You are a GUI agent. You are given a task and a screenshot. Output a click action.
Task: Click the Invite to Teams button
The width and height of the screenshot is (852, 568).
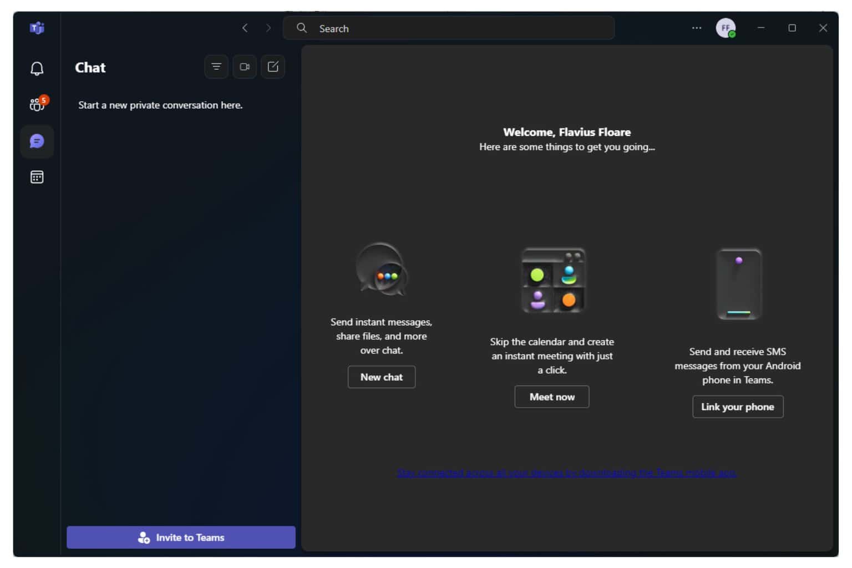tap(181, 537)
